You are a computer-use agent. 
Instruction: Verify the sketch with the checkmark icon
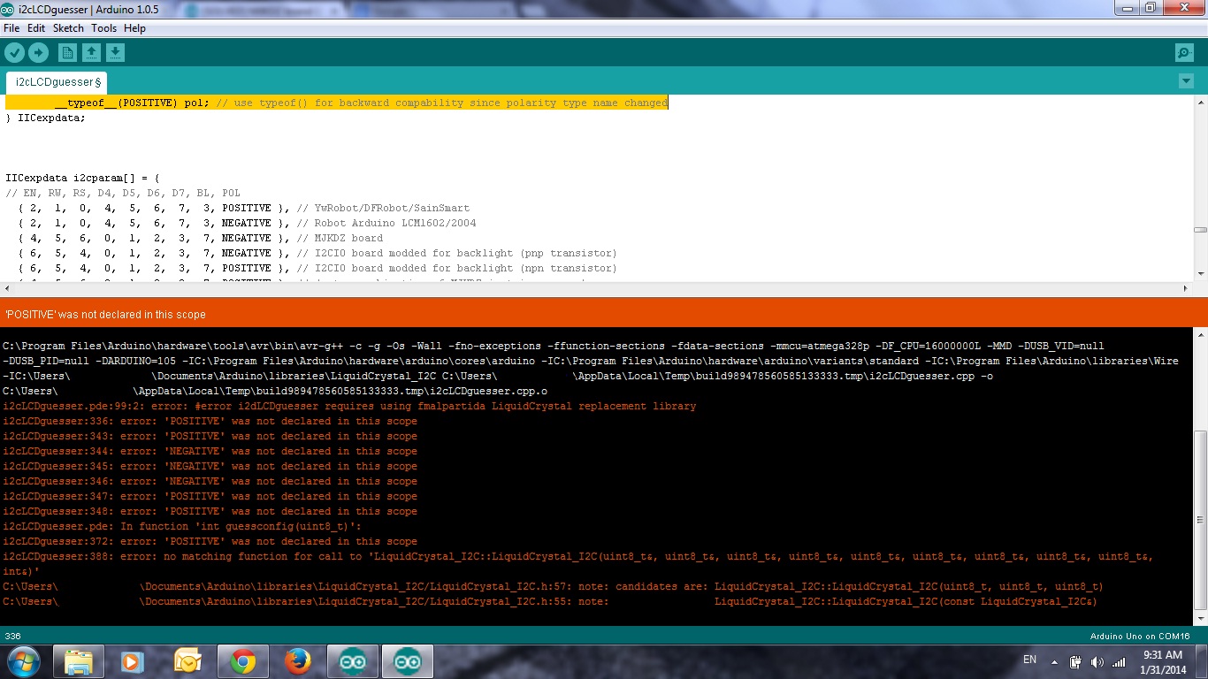pos(15,52)
